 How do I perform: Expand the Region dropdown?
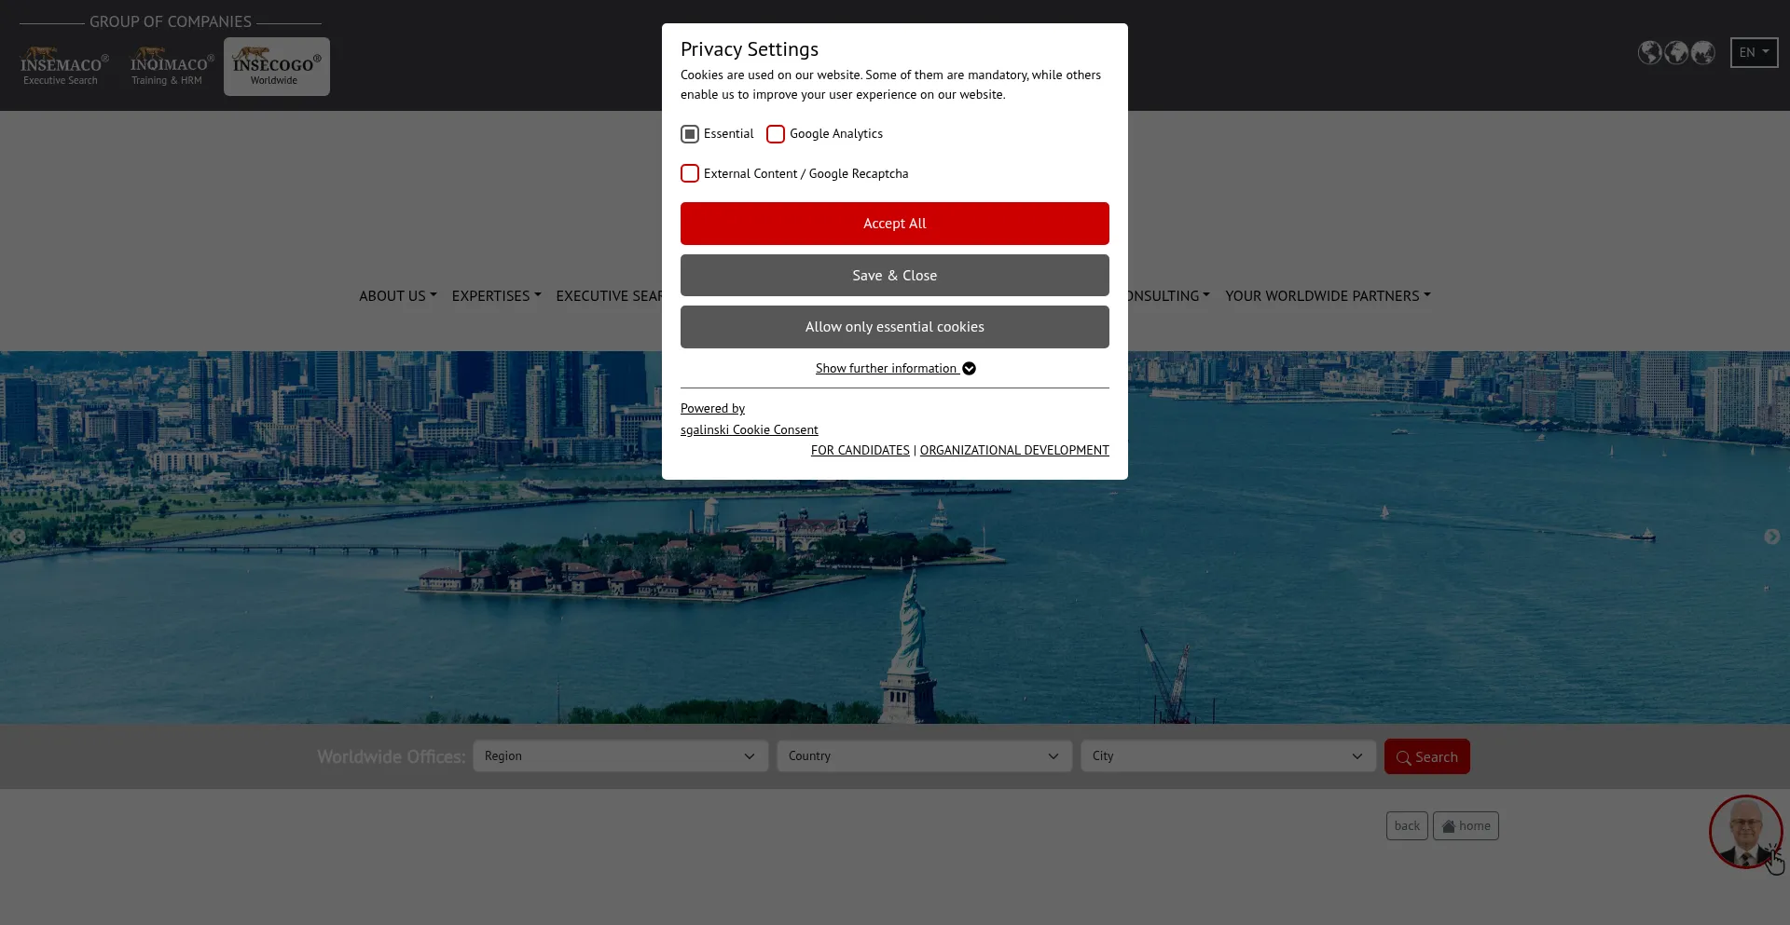pyautogui.click(x=620, y=756)
